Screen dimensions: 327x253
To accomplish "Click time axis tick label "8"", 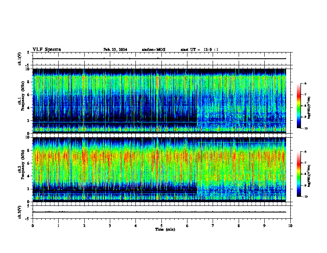I will [x=239, y=226].
